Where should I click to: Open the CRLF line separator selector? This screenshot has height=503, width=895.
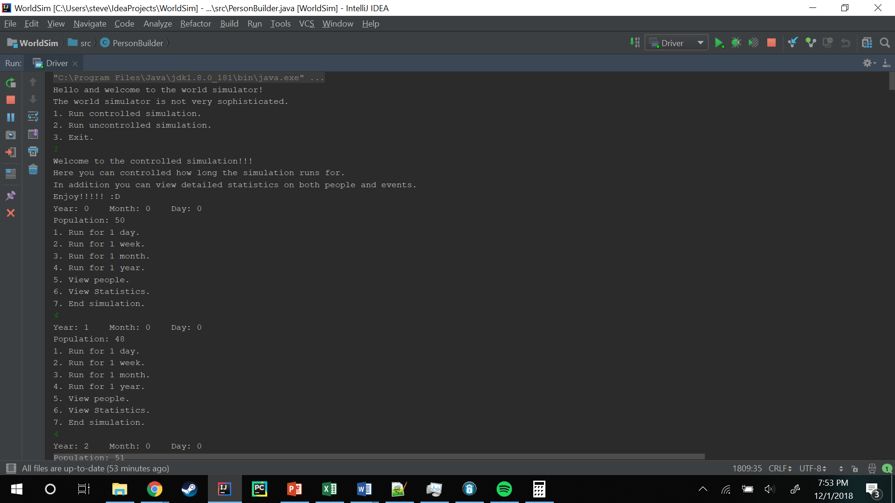tap(780, 468)
